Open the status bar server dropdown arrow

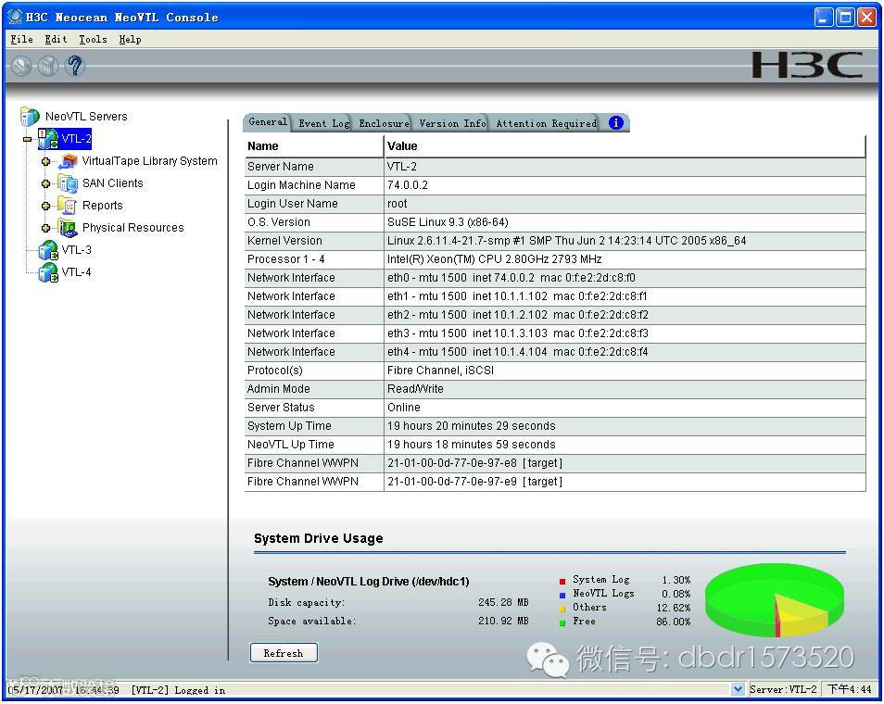(738, 689)
